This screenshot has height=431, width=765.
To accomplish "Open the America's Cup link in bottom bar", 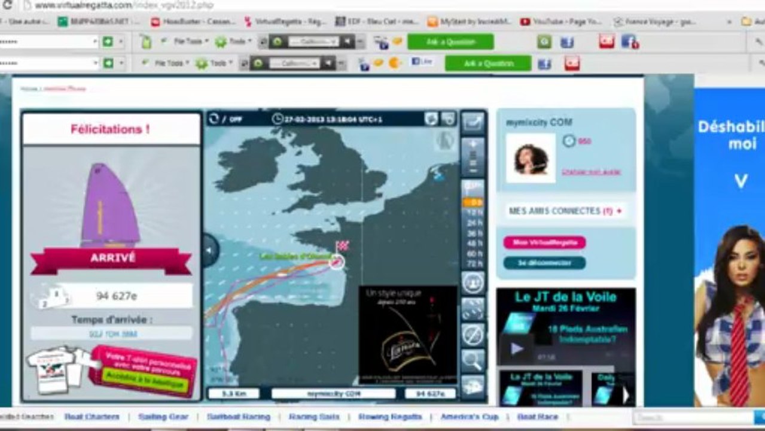I will [470, 417].
